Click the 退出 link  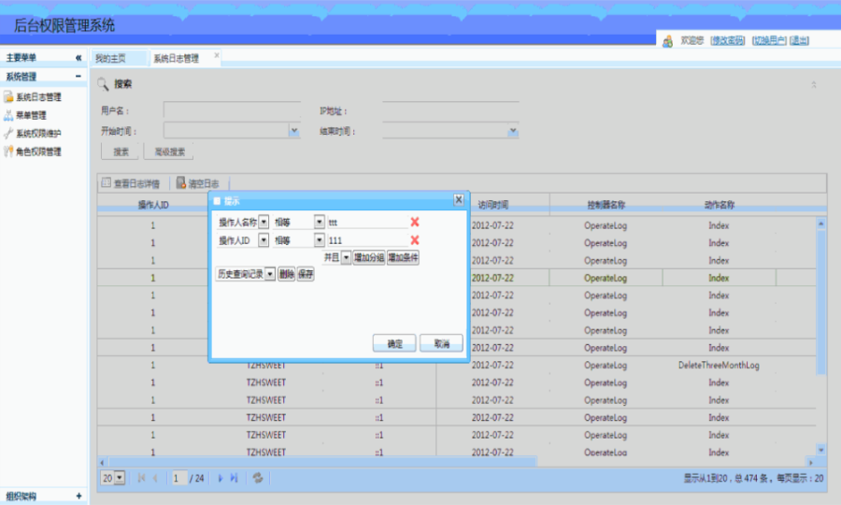pyautogui.click(x=799, y=40)
